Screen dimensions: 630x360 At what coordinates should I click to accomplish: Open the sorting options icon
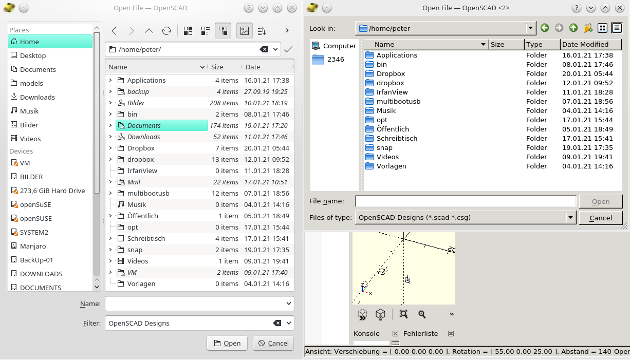pos(262,31)
